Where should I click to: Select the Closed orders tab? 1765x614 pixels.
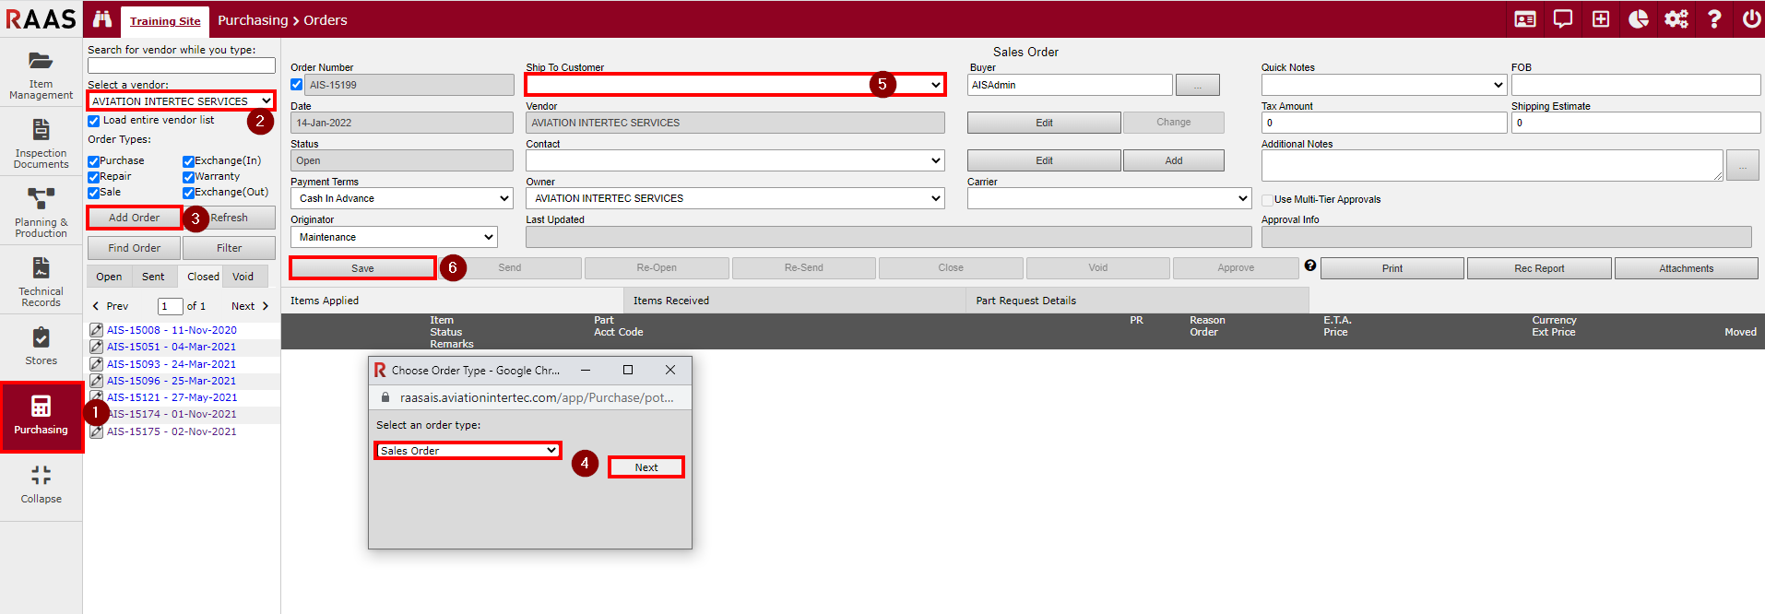click(203, 277)
